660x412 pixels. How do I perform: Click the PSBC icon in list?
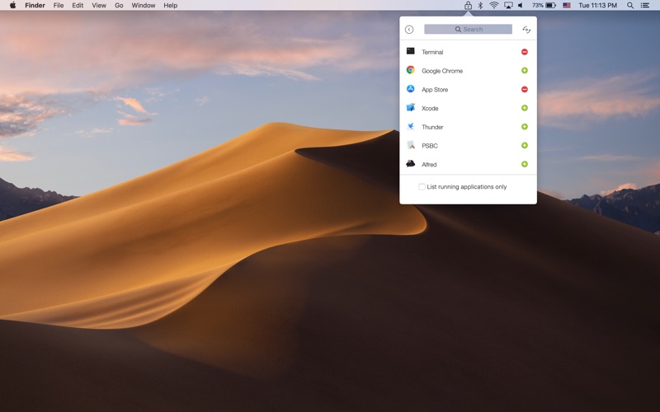410,145
